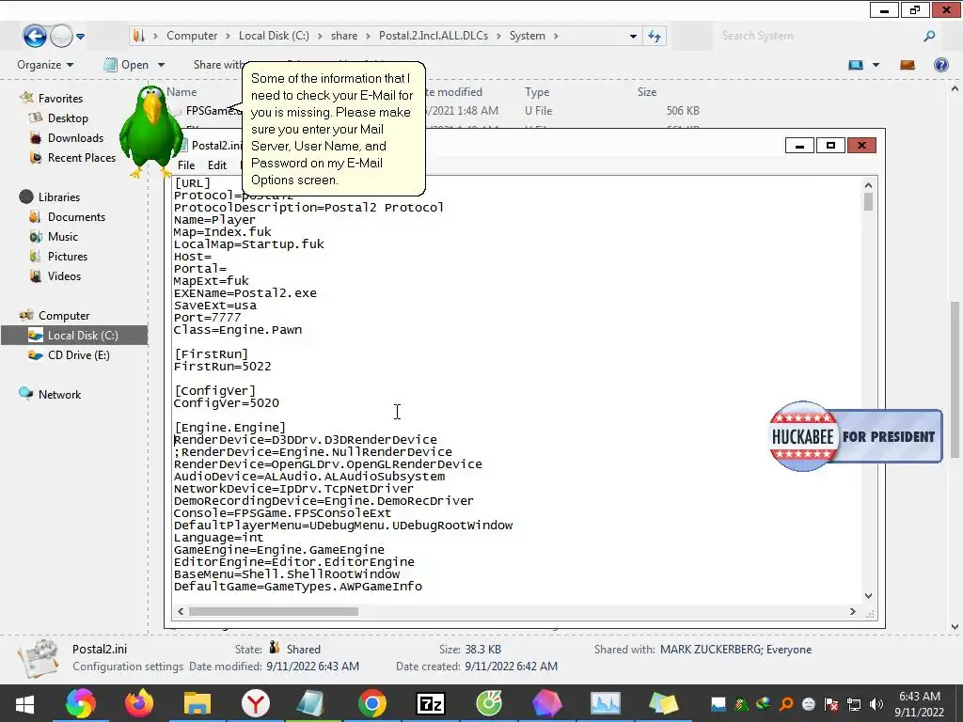Open Explorer help with the question mark icon

[940, 65]
